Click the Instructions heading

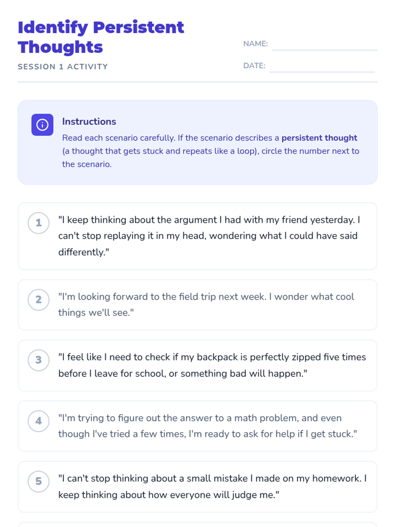point(89,122)
